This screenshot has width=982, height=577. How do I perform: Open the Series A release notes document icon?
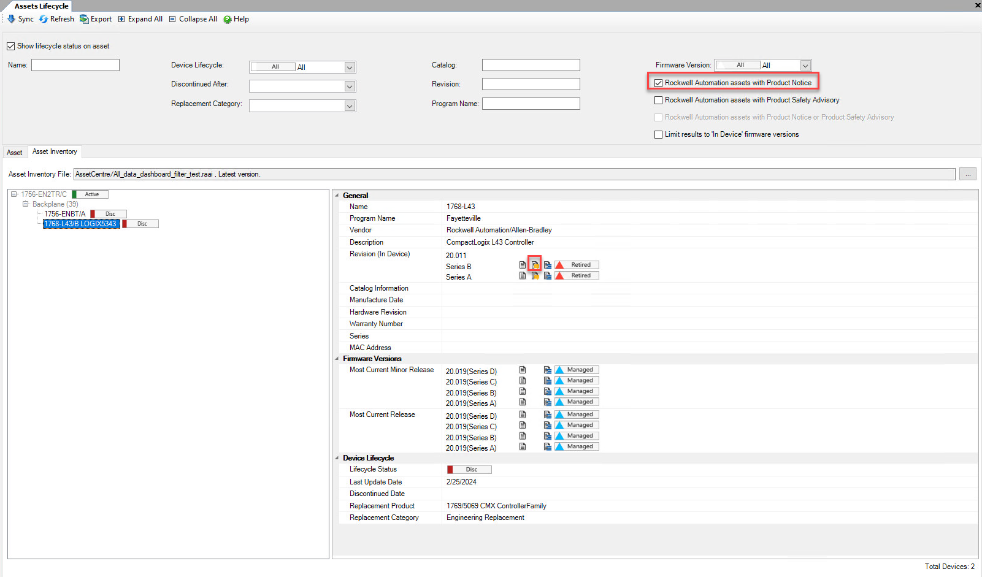tap(523, 275)
